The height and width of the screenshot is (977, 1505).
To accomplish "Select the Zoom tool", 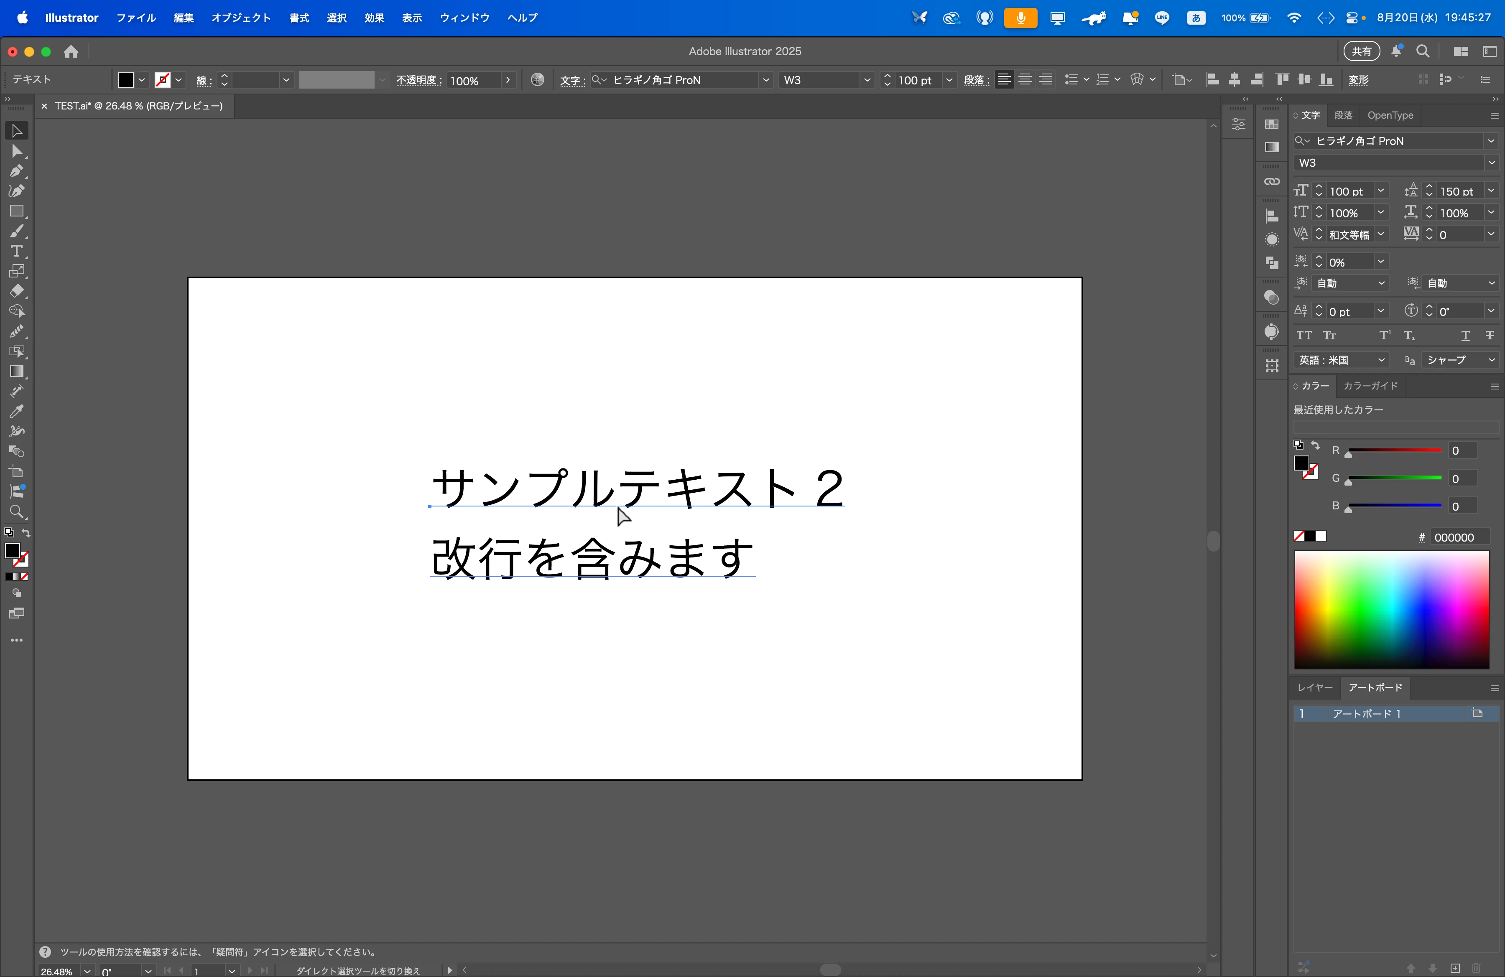I will pyautogui.click(x=16, y=512).
